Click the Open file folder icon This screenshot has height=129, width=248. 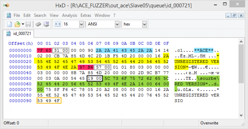point(17,24)
